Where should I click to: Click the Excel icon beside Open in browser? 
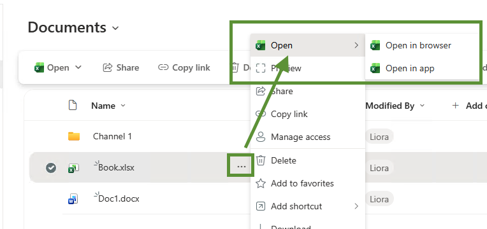coord(375,46)
